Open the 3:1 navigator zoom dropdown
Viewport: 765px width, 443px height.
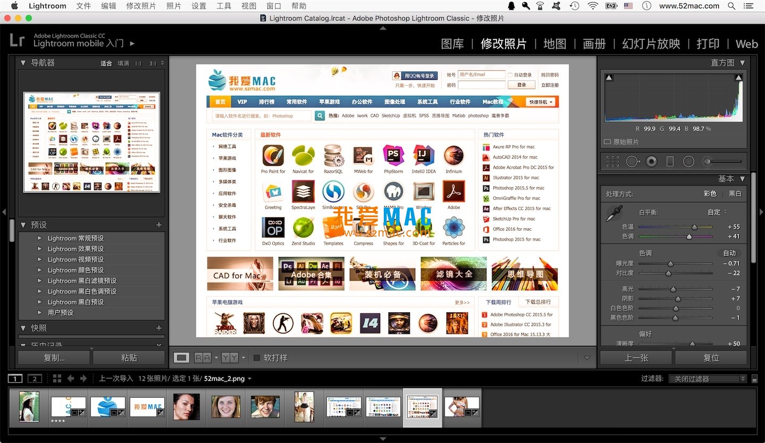pos(162,63)
